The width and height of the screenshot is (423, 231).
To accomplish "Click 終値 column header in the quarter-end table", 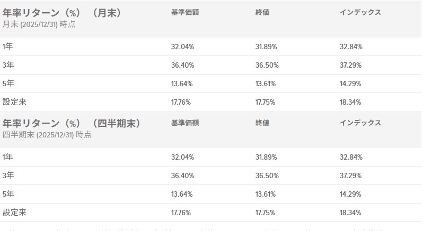I will pos(262,123).
